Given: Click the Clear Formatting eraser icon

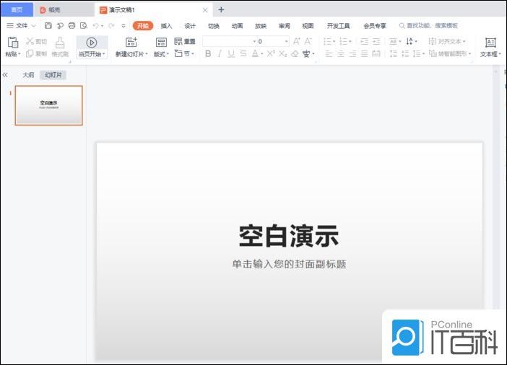Looking at the screenshot, I should click(295, 53).
